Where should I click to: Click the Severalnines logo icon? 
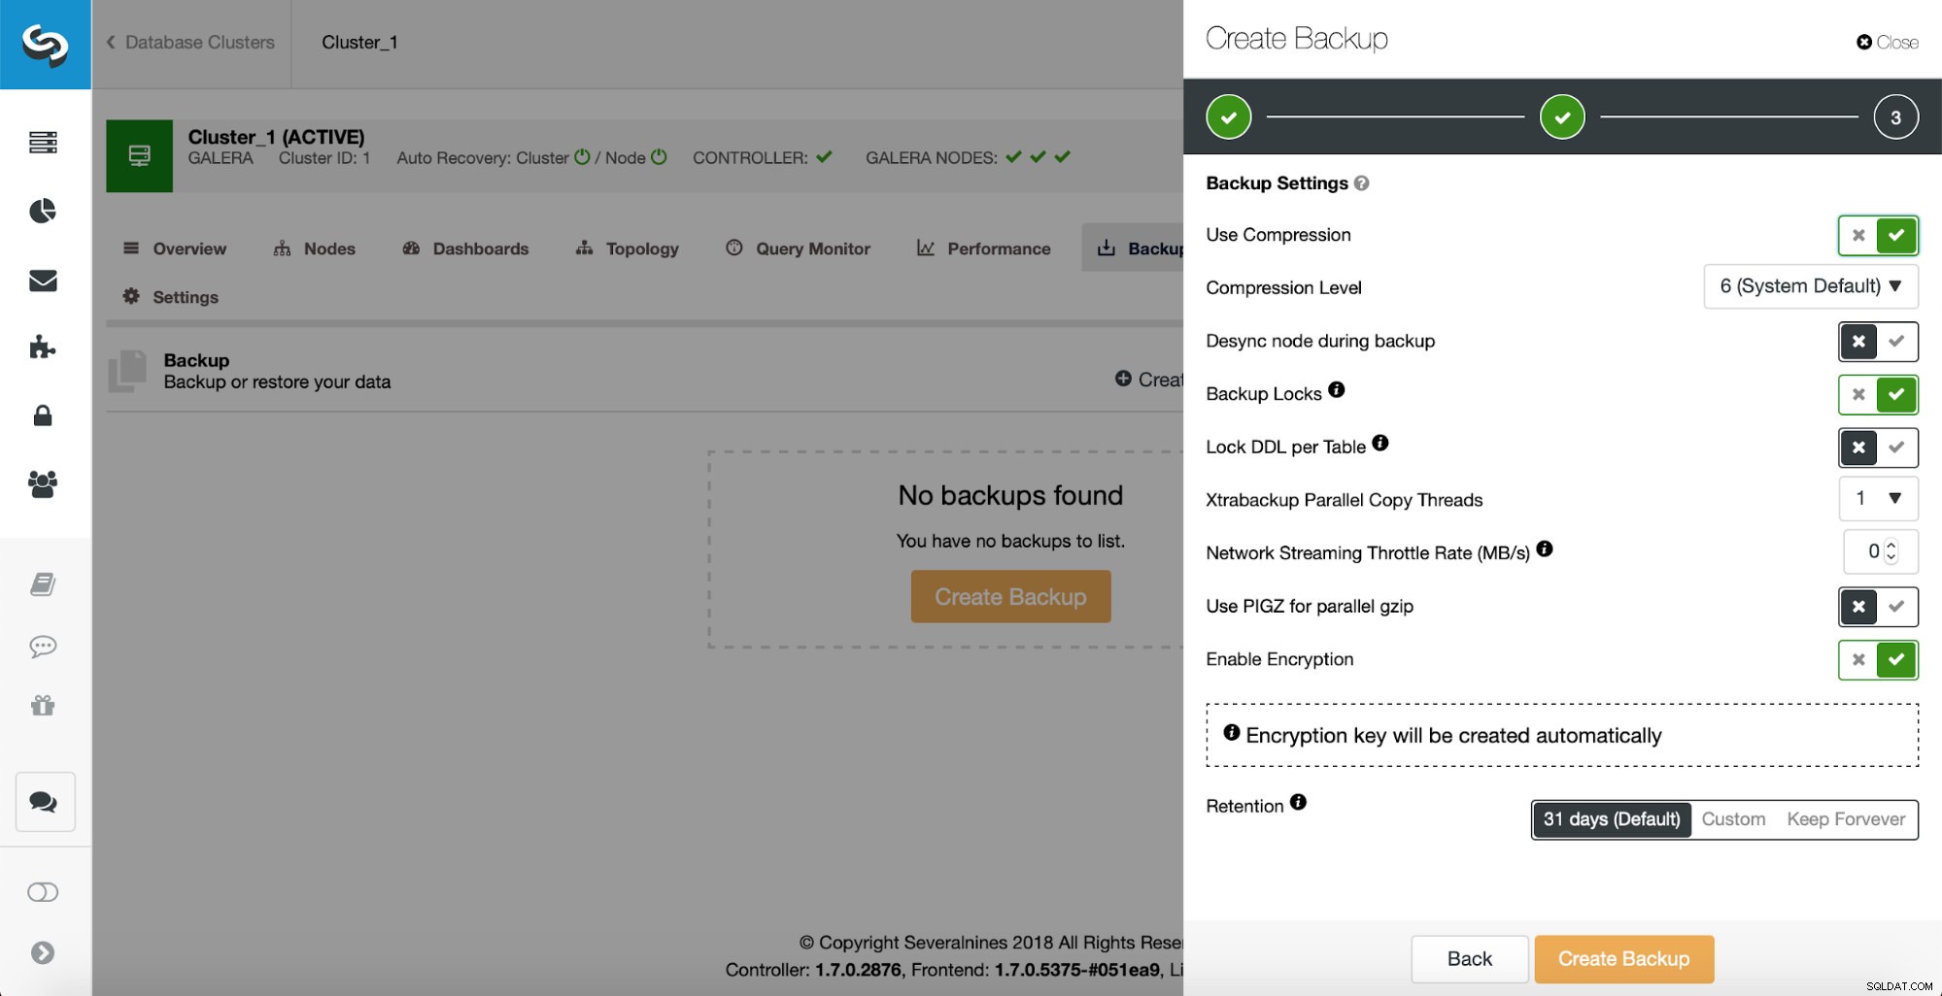45,45
